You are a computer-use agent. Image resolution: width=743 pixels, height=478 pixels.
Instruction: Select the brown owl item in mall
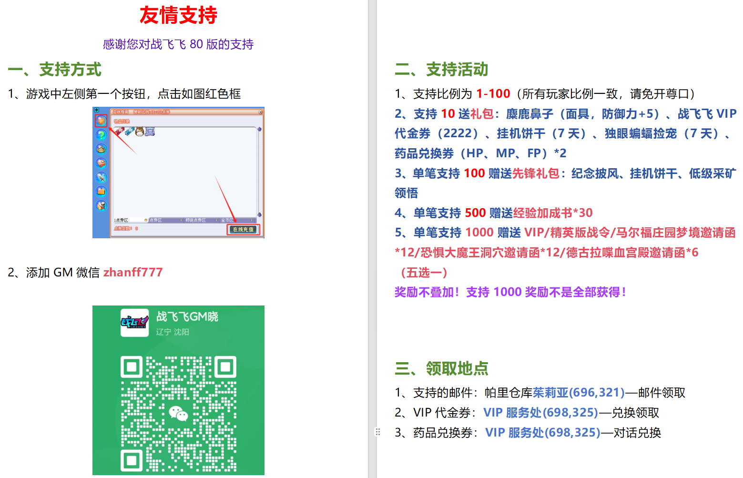pyautogui.click(x=140, y=132)
